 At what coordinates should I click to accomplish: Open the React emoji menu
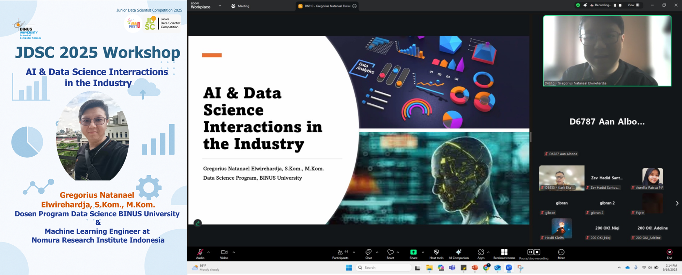coord(390,253)
